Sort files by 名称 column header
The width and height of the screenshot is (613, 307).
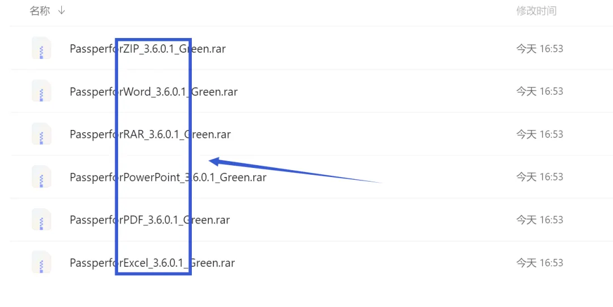[40, 11]
